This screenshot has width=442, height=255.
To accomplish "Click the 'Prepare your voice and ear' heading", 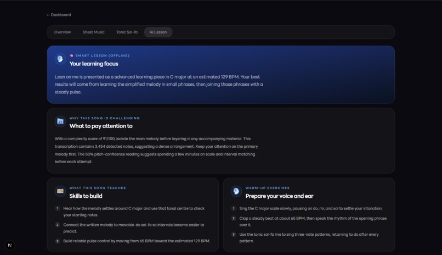I will click(279, 196).
